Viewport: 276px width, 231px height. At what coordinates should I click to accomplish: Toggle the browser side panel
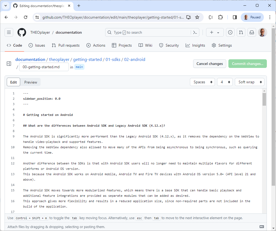pyautogui.click(x=235, y=17)
